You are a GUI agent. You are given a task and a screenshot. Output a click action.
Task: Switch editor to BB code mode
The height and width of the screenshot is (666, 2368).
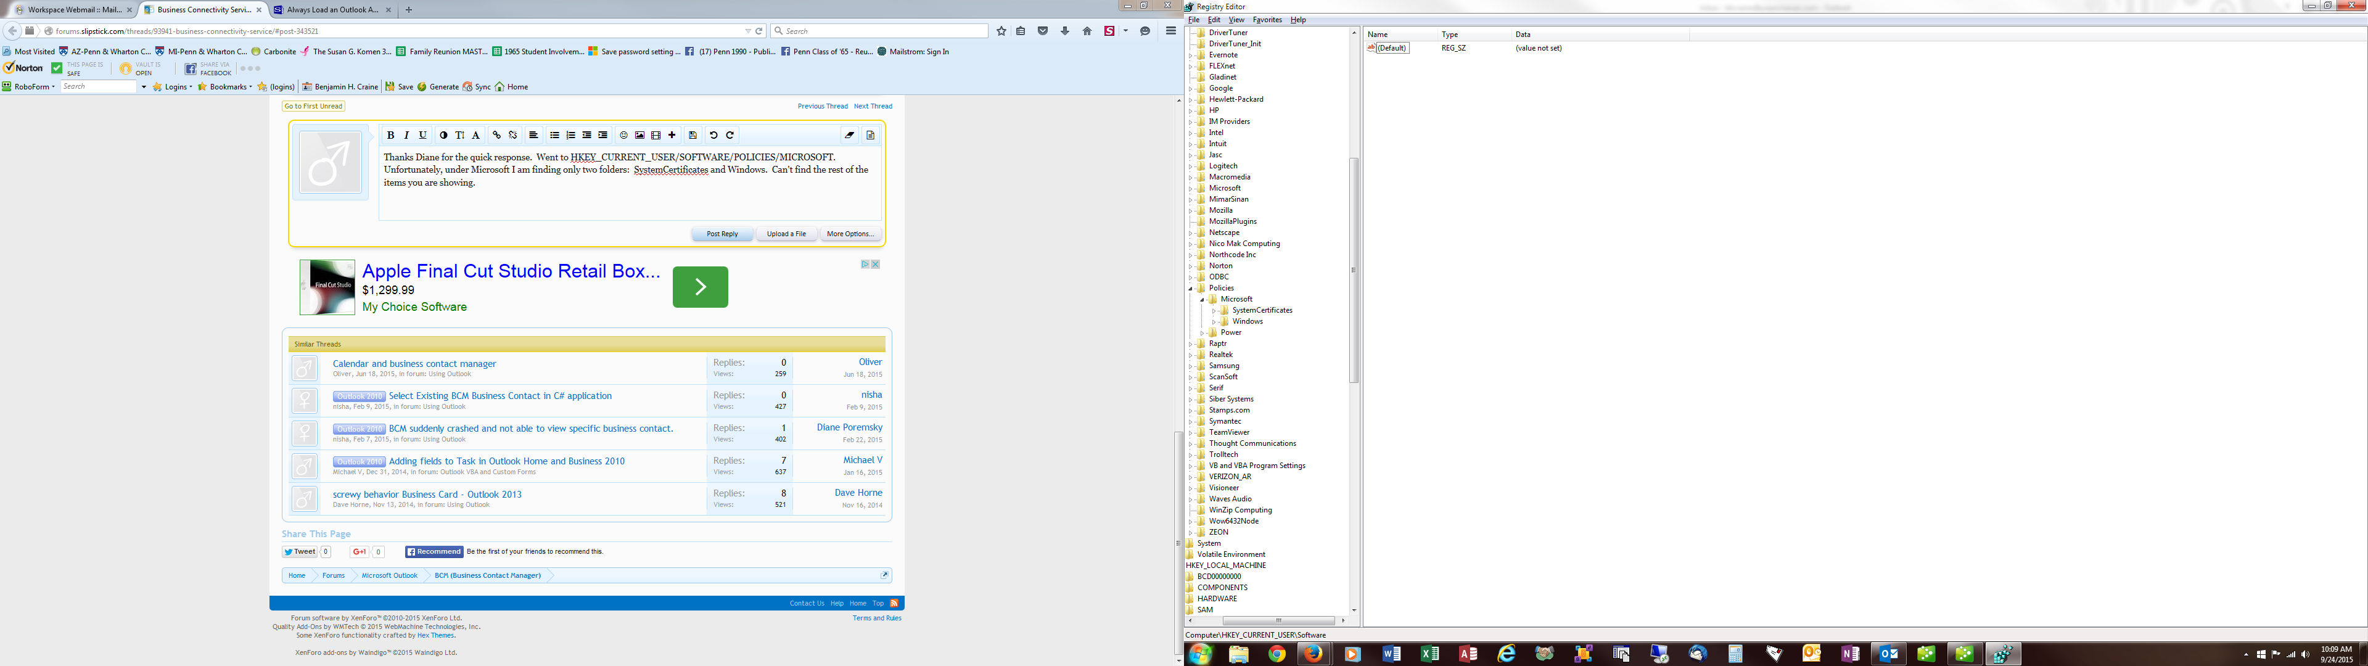[871, 135]
